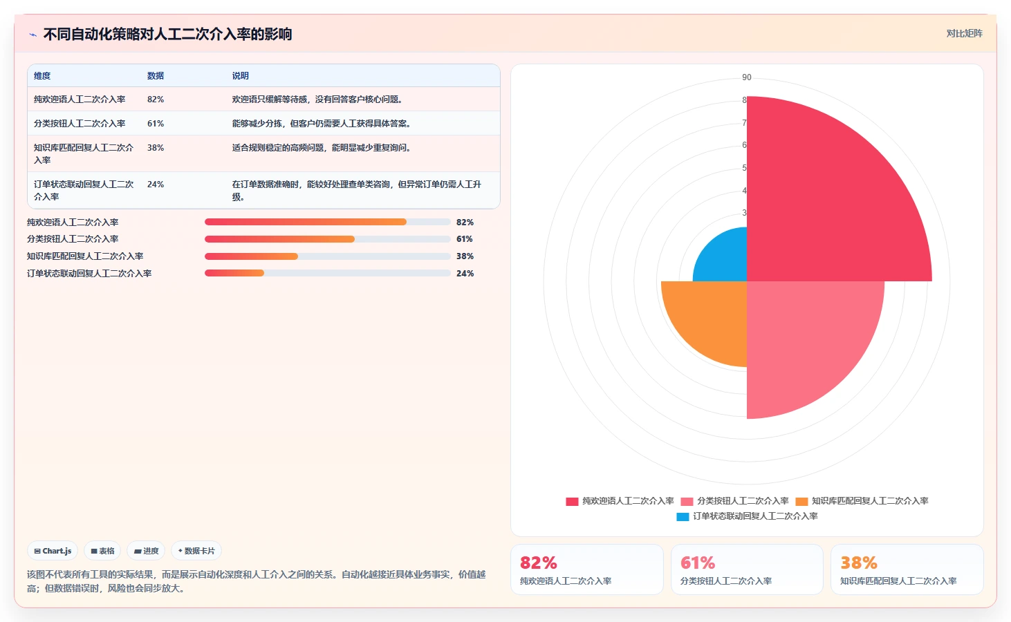Image resolution: width=1011 pixels, height=622 pixels.
Task: Click the 61% progress bar for 分类按钮
Action: tap(327, 239)
